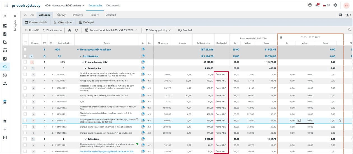Tick checkbox for Zemné práce row
353x154 pixels.
click(x=25, y=68)
